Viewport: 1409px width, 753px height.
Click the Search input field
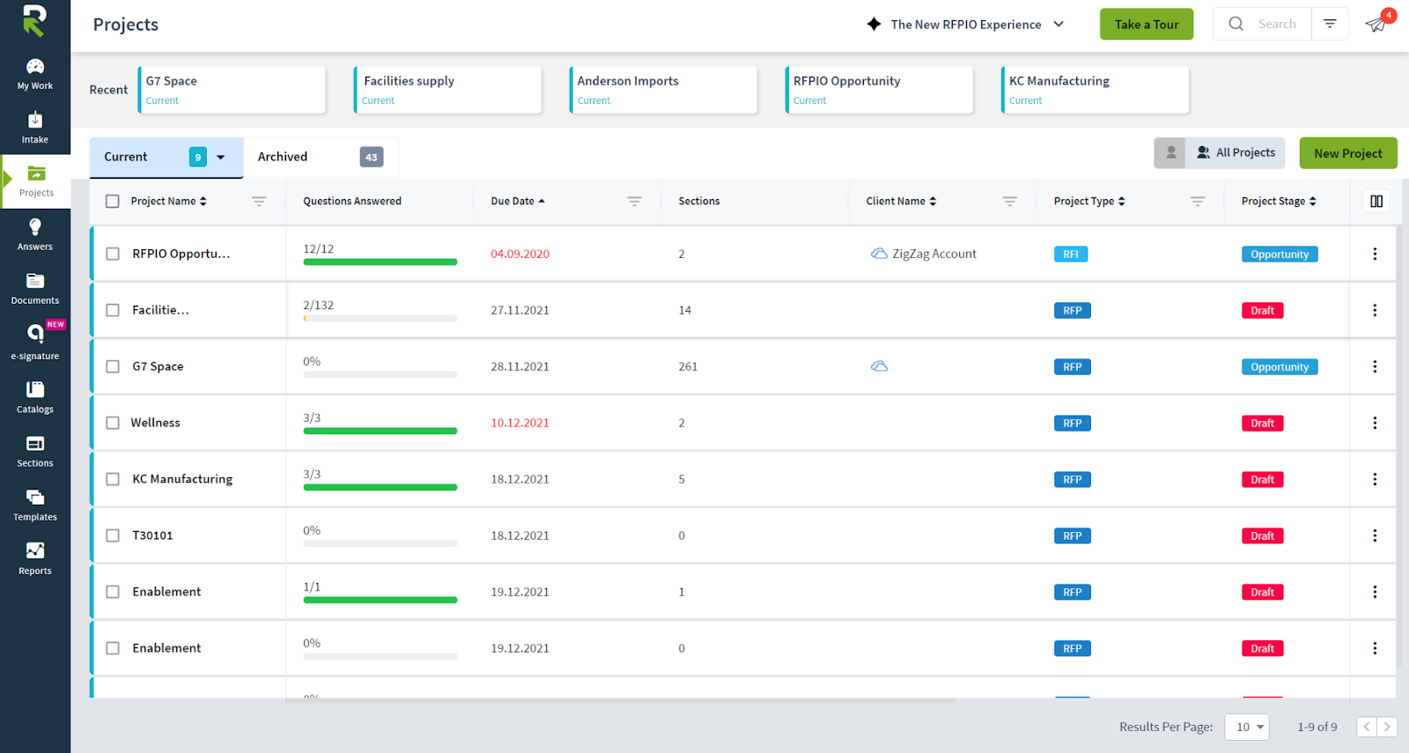(1275, 24)
